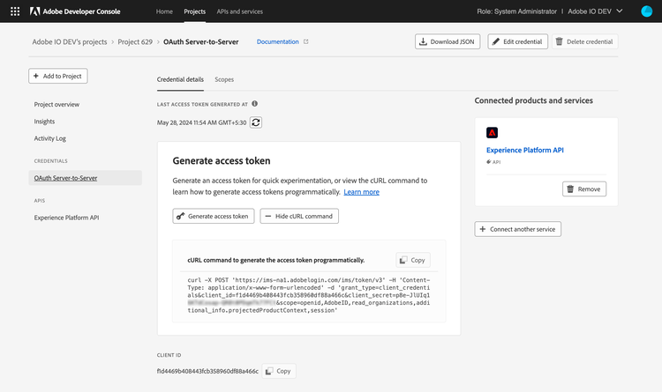Click the Experience Platform API product icon
This screenshot has height=392, width=662.
point(493,133)
